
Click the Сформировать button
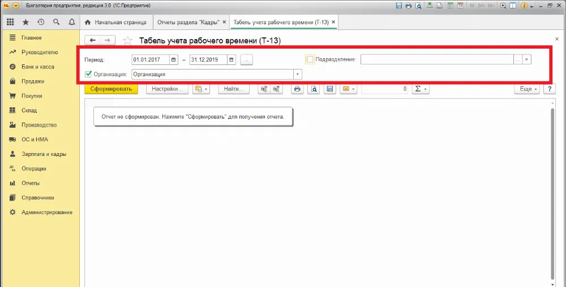(x=111, y=89)
